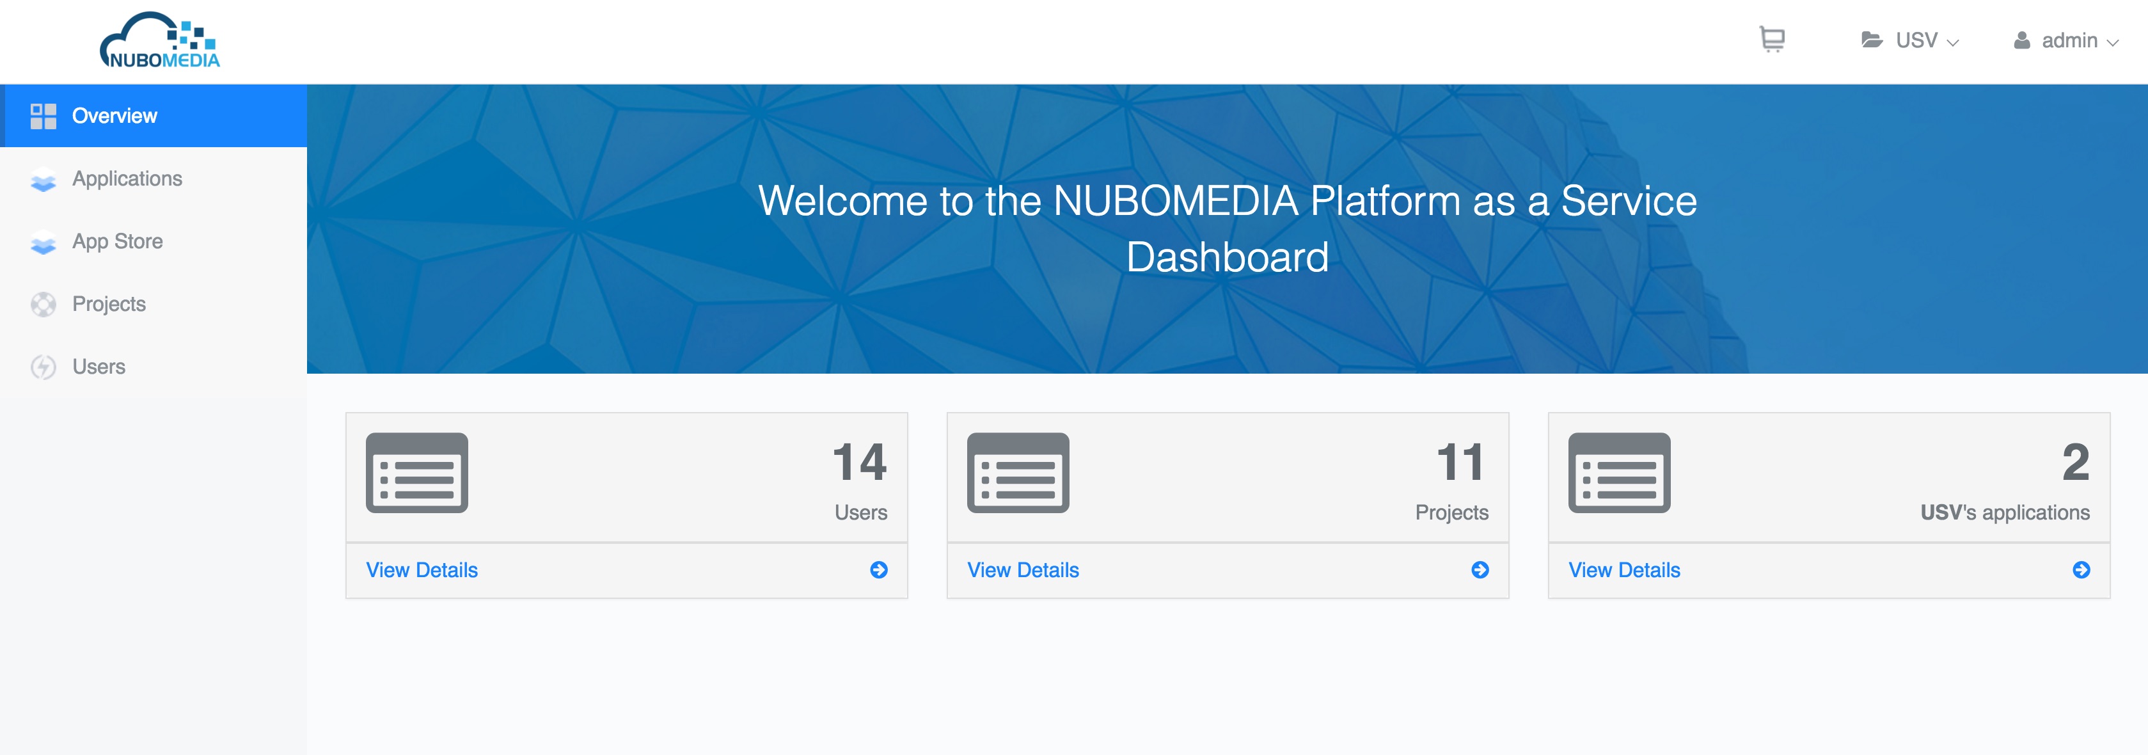Viewport: 2148px width, 755px height.
Task: Click the 11 projects count
Action: coord(1461,462)
